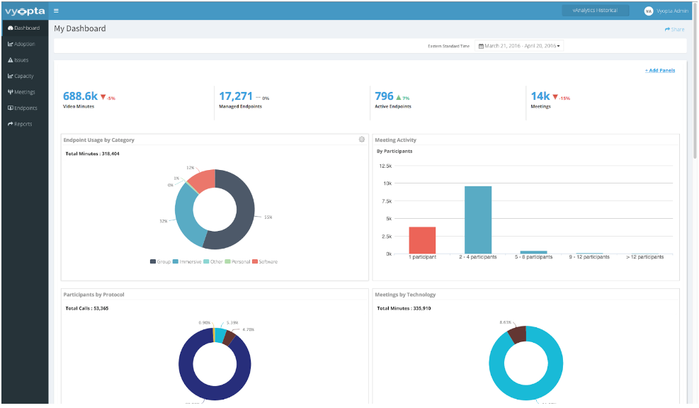This screenshot has height=408, width=699.
Task: Click the 14k Meetings value
Action: coord(540,96)
